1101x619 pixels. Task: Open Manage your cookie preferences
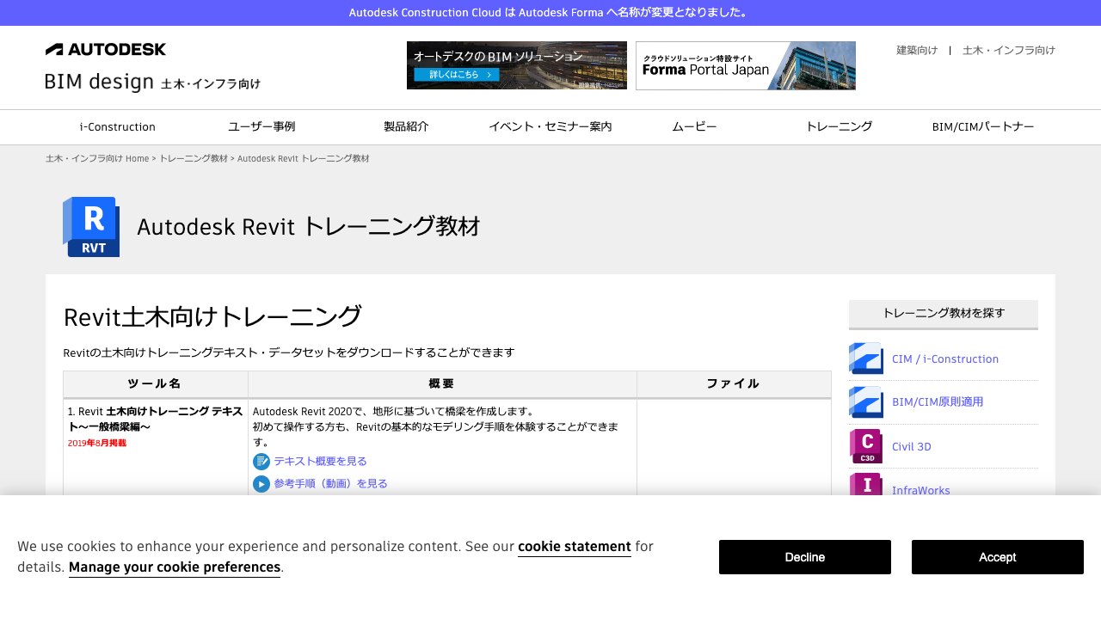click(175, 567)
